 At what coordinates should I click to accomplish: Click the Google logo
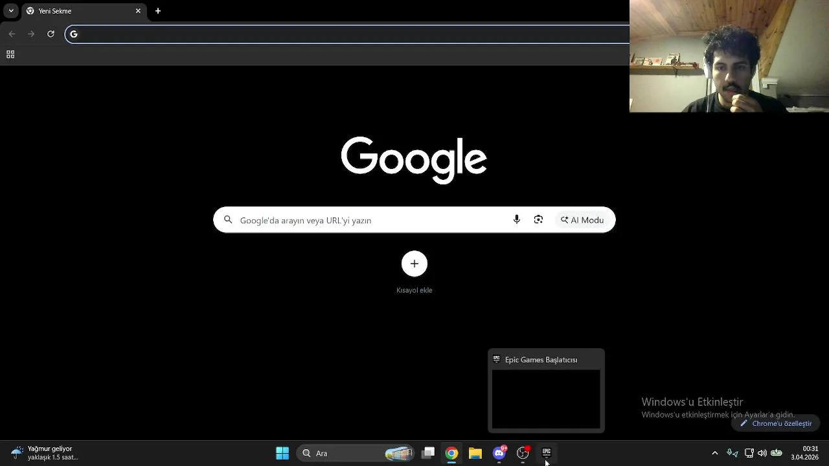414,160
